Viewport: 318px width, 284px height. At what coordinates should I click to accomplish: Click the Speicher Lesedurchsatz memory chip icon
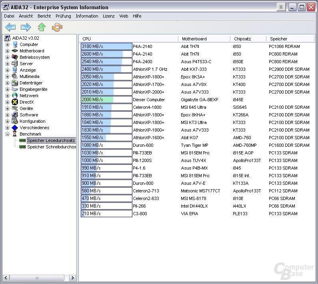click(x=22, y=140)
